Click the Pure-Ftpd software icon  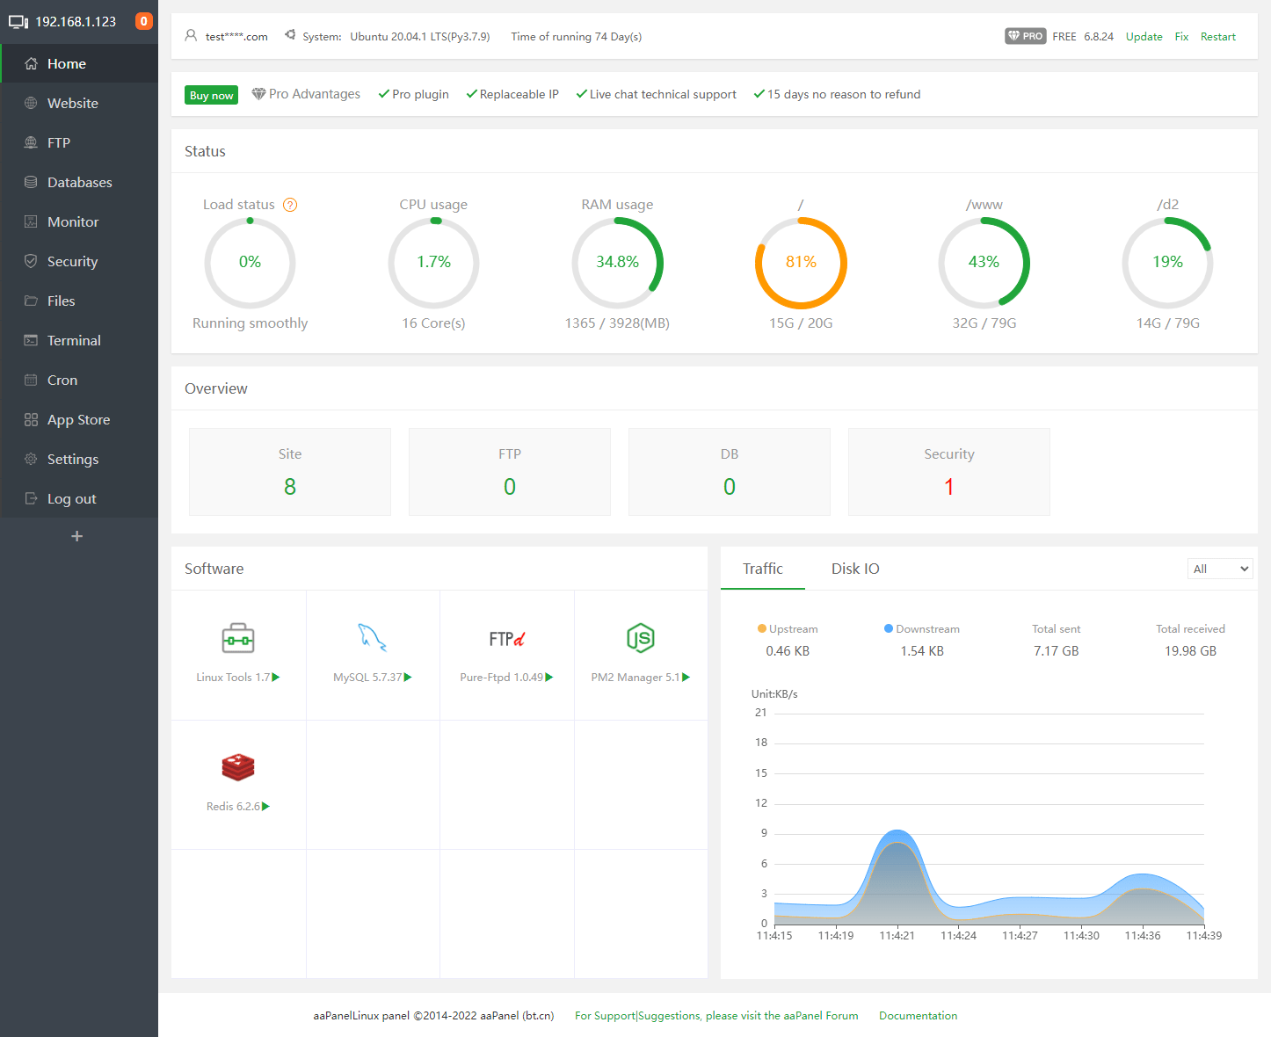[x=506, y=638]
